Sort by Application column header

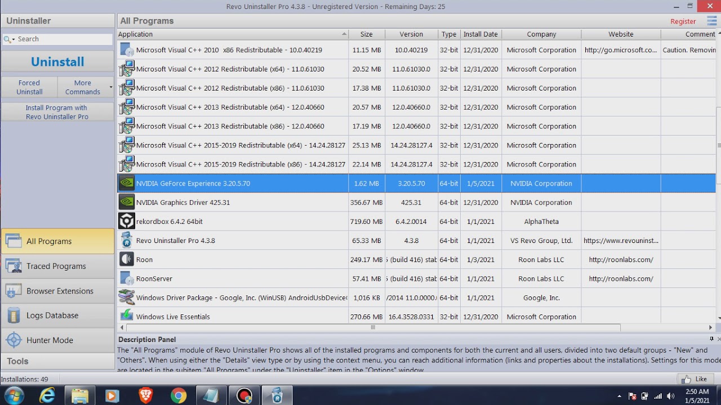pyautogui.click(x=233, y=34)
